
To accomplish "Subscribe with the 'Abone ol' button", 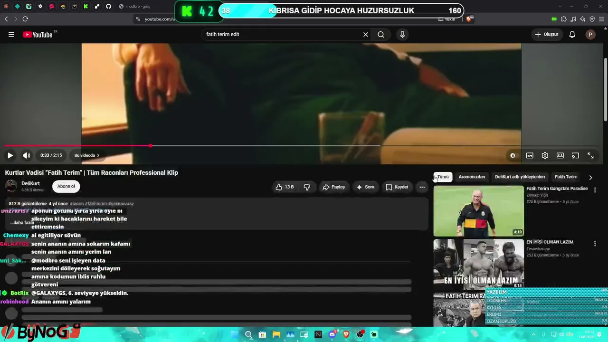I will click(x=66, y=186).
